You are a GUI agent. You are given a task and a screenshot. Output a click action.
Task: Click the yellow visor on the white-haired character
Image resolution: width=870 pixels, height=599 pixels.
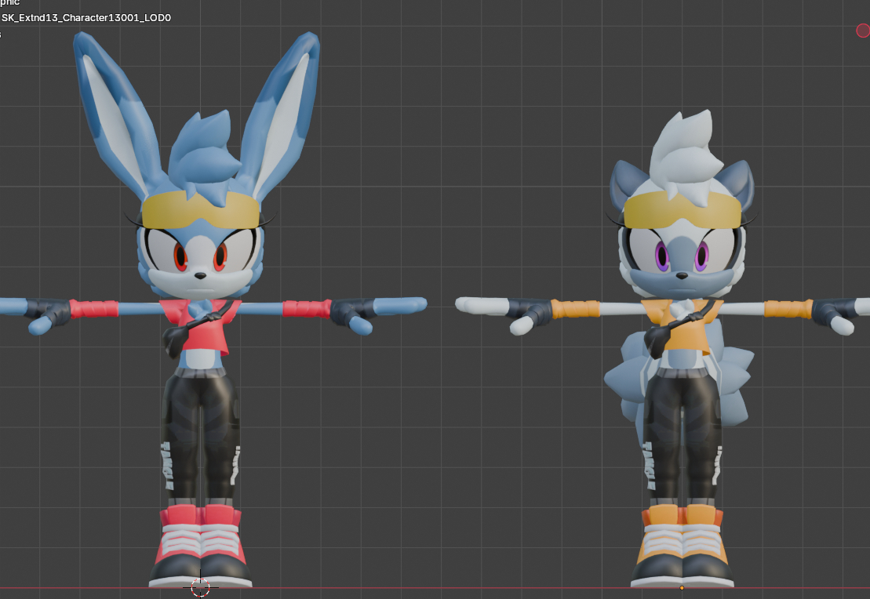pos(681,209)
